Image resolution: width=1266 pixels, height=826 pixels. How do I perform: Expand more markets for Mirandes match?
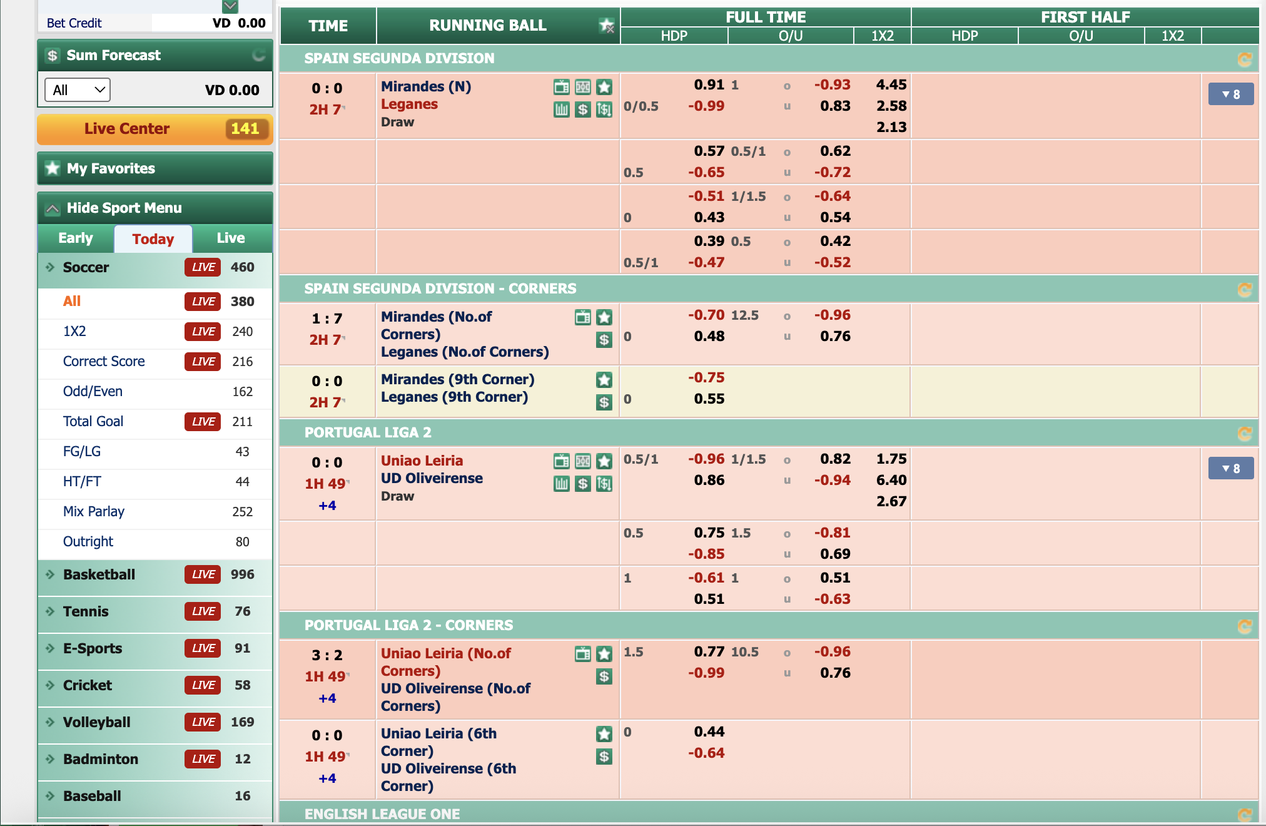pyautogui.click(x=1230, y=94)
